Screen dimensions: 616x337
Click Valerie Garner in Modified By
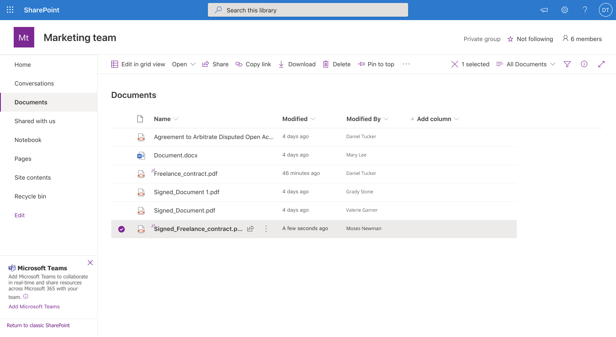tap(362, 210)
